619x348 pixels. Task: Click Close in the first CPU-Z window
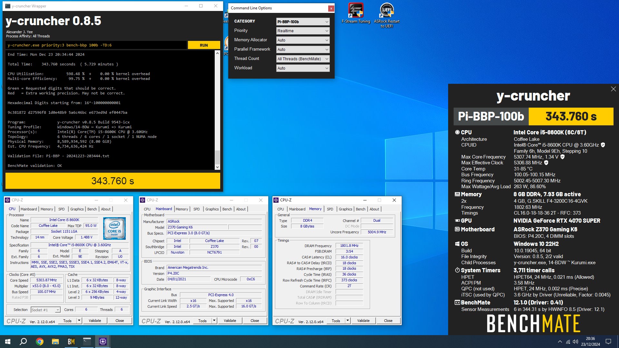[120, 321]
